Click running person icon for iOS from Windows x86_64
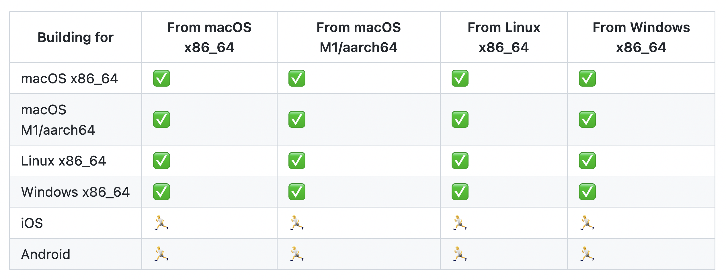 point(587,223)
